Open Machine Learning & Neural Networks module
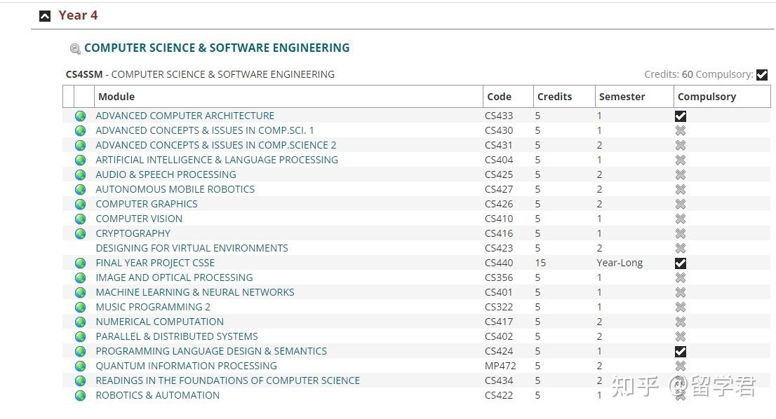Viewport: 776px width, 419px height. [x=195, y=292]
